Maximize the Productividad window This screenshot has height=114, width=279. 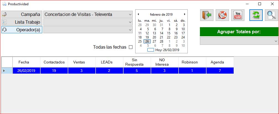tap(260, 4)
